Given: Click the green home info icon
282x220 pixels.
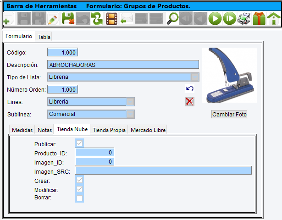Looking at the screenshot, I should coord(274,18).
